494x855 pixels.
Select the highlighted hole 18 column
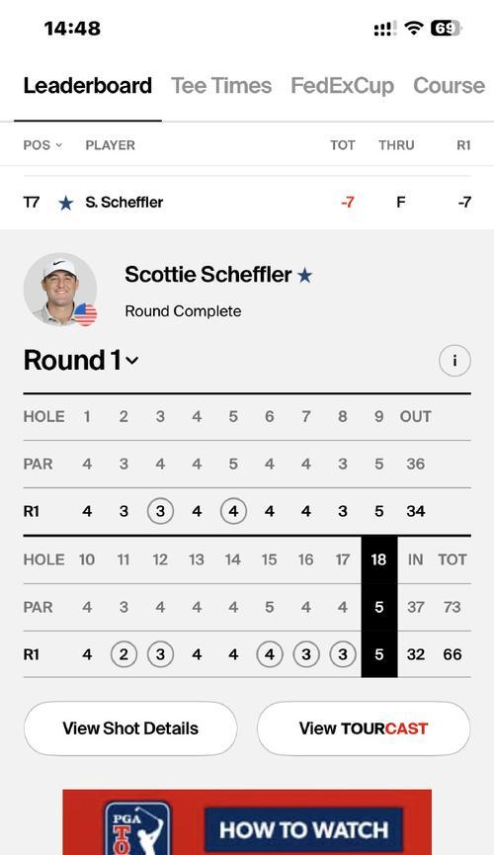pos(379,606)
